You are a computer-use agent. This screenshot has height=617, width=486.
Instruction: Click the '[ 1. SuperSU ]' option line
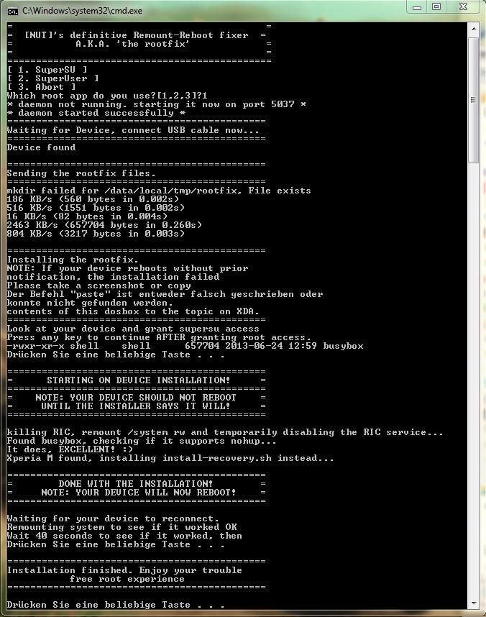(x=47, y=70)
